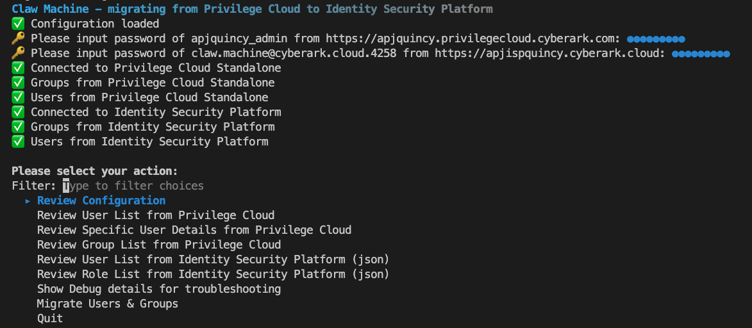Select Show Debug details for troubleshooting
This screenshot has height=328, width=752.
[159, 289]
